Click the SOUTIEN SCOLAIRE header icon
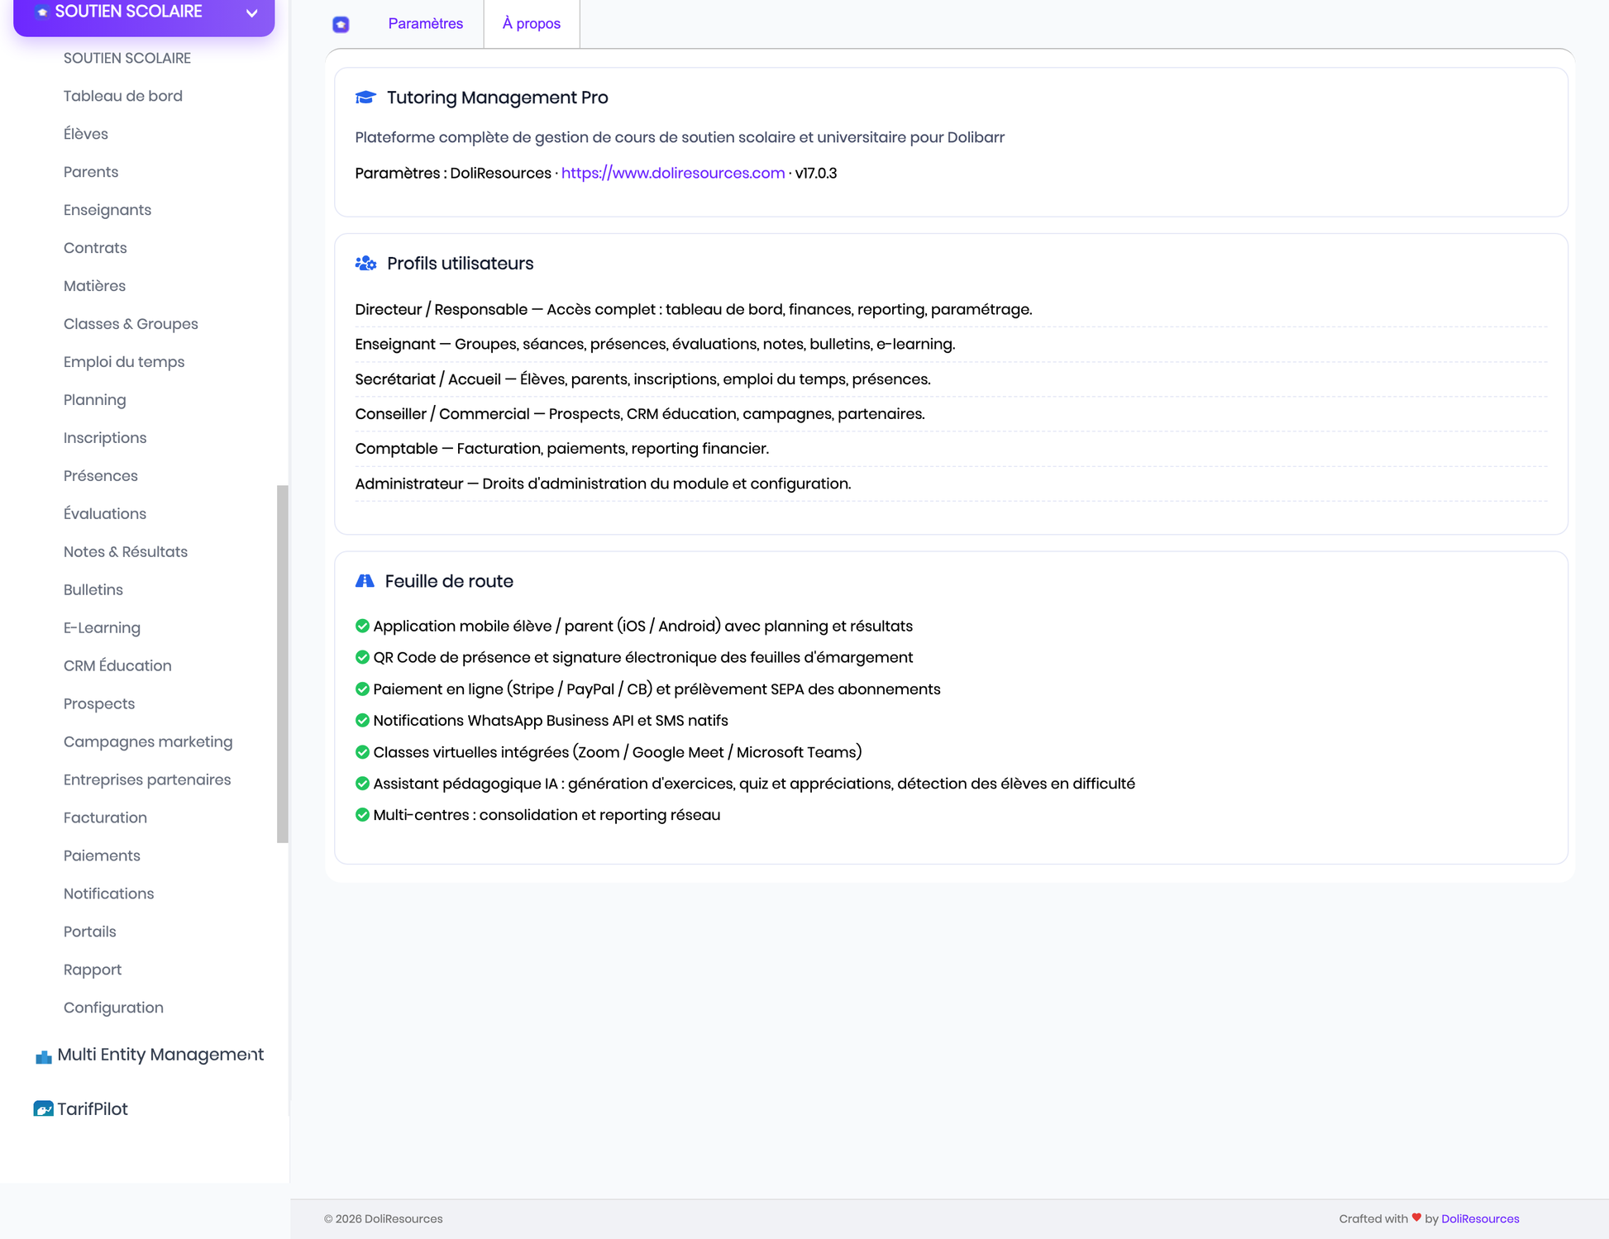 [x=41, y=12]
